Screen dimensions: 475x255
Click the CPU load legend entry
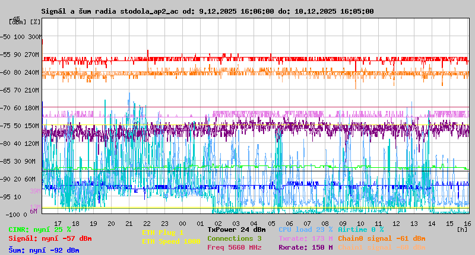pyautogui.click(x=305, y=230)
